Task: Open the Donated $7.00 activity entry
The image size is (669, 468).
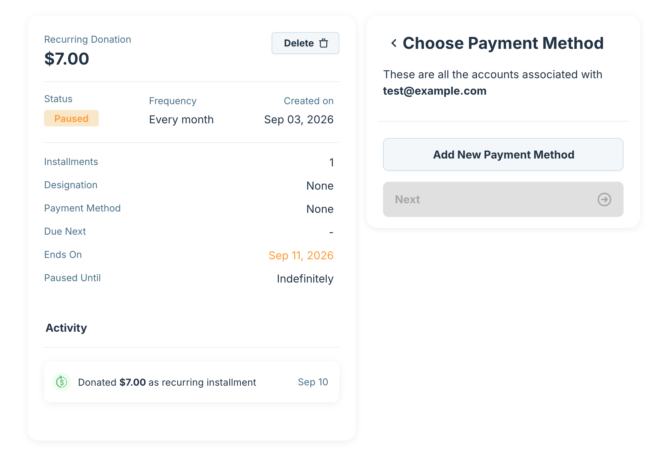Action: pos(192,382)
